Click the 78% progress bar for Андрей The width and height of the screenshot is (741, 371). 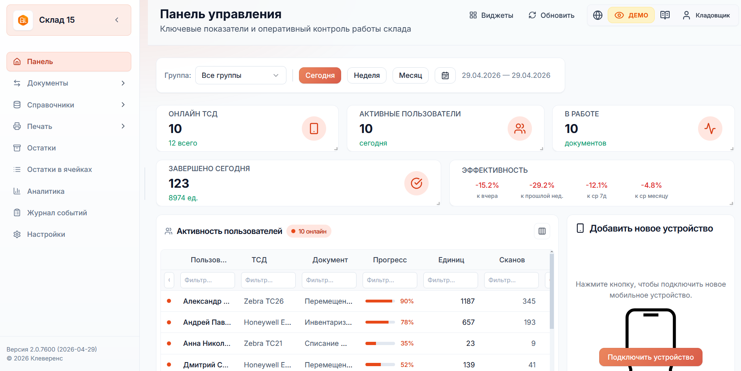pyautogui.click(x=380, y=322)
